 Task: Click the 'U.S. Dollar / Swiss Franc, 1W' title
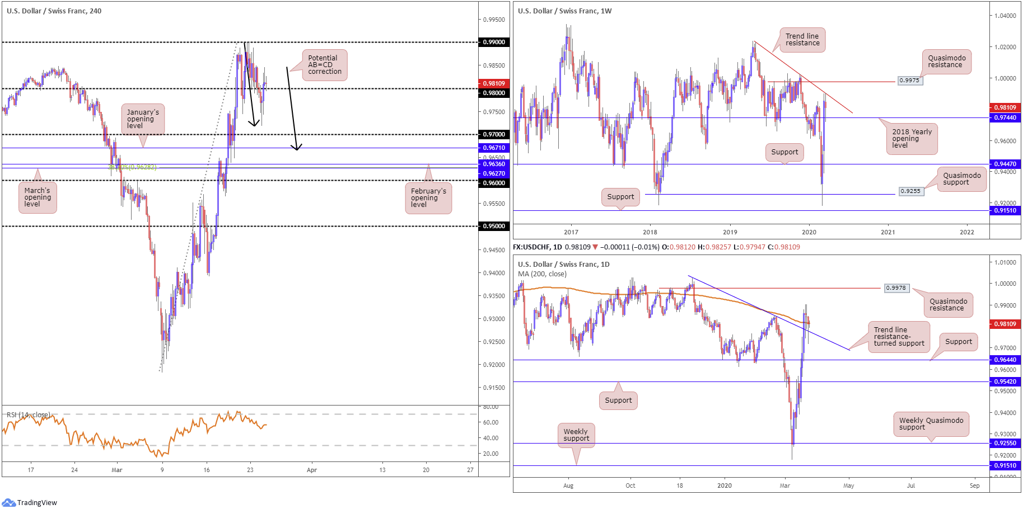point(564,11)
